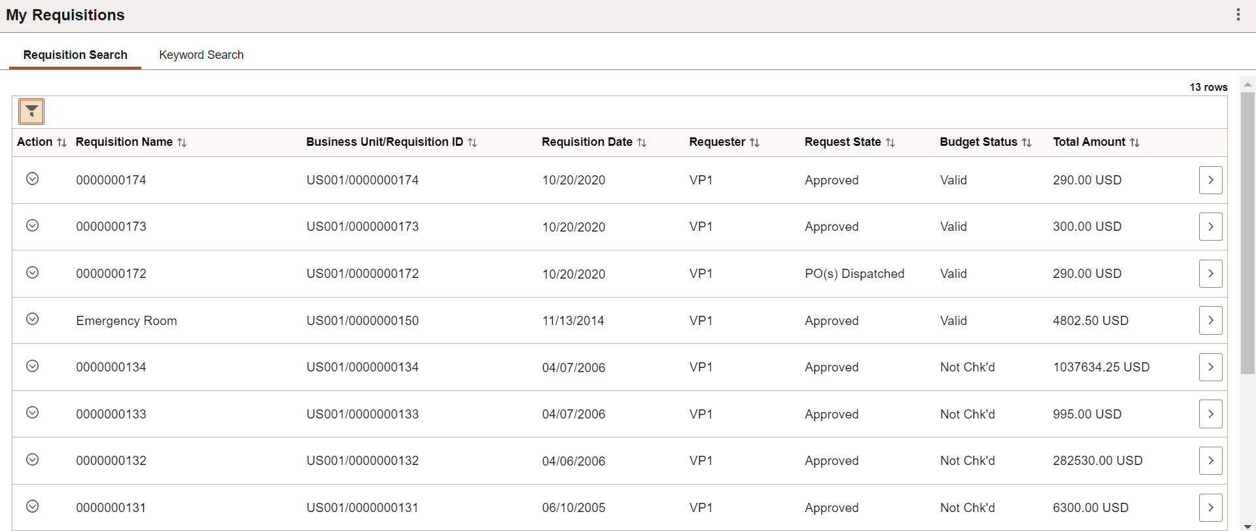1256x531 pixels.
Task: Open details arrow for row 0000000133
Action: point(1210,414)
